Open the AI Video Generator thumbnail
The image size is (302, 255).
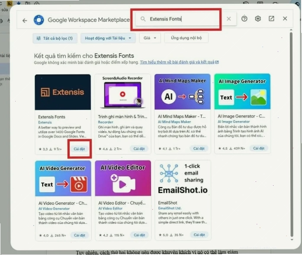(63, 178)
